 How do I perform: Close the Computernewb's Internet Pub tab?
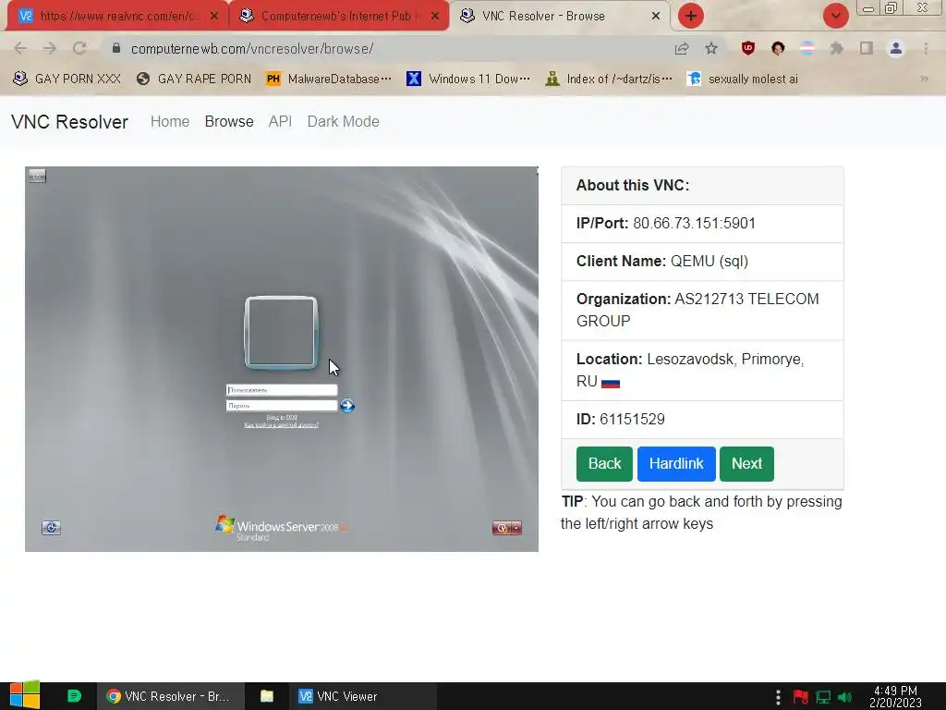point(435,16)
